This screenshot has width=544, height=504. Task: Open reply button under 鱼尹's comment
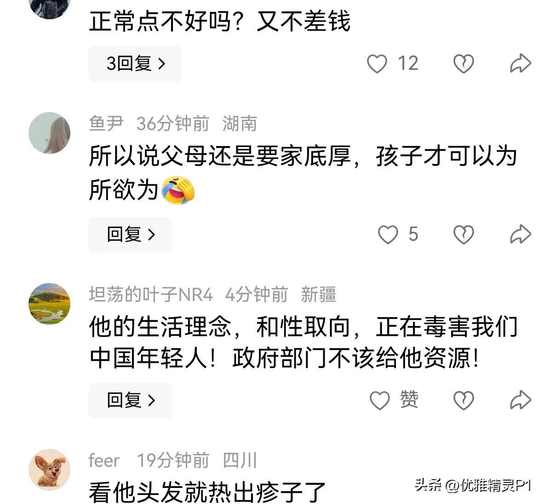click(x=130, y=235)
